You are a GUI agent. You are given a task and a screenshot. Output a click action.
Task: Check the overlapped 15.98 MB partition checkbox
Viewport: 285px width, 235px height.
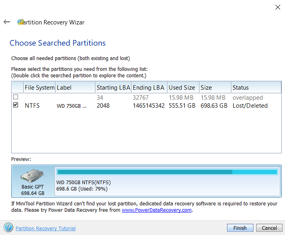pos(16,97)
